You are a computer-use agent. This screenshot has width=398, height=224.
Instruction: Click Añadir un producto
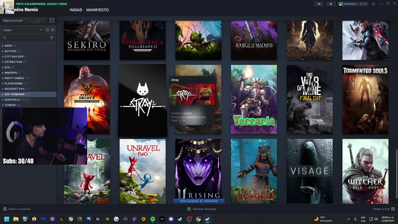(17, 209)
